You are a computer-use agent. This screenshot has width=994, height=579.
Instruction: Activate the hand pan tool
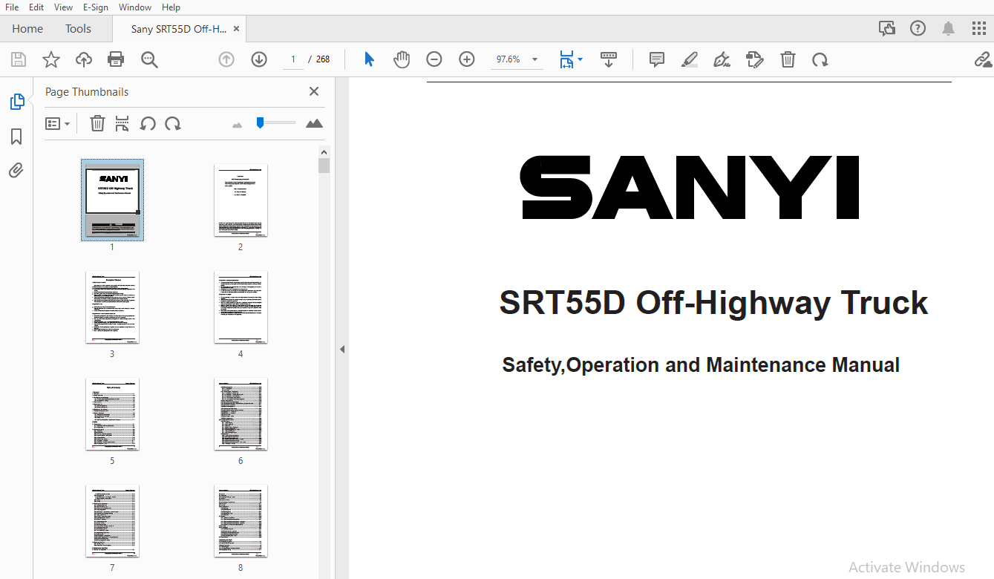402,59
